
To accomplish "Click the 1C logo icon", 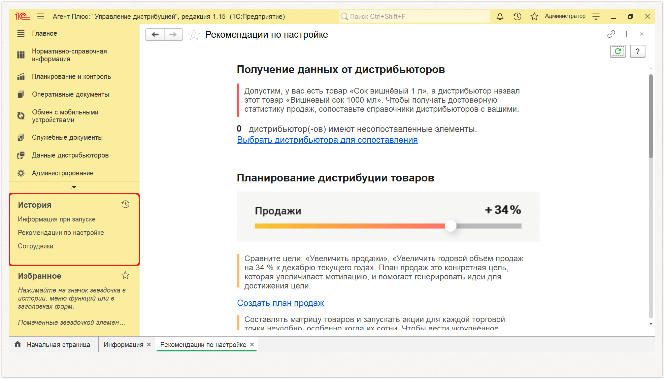I will (23, 16).
